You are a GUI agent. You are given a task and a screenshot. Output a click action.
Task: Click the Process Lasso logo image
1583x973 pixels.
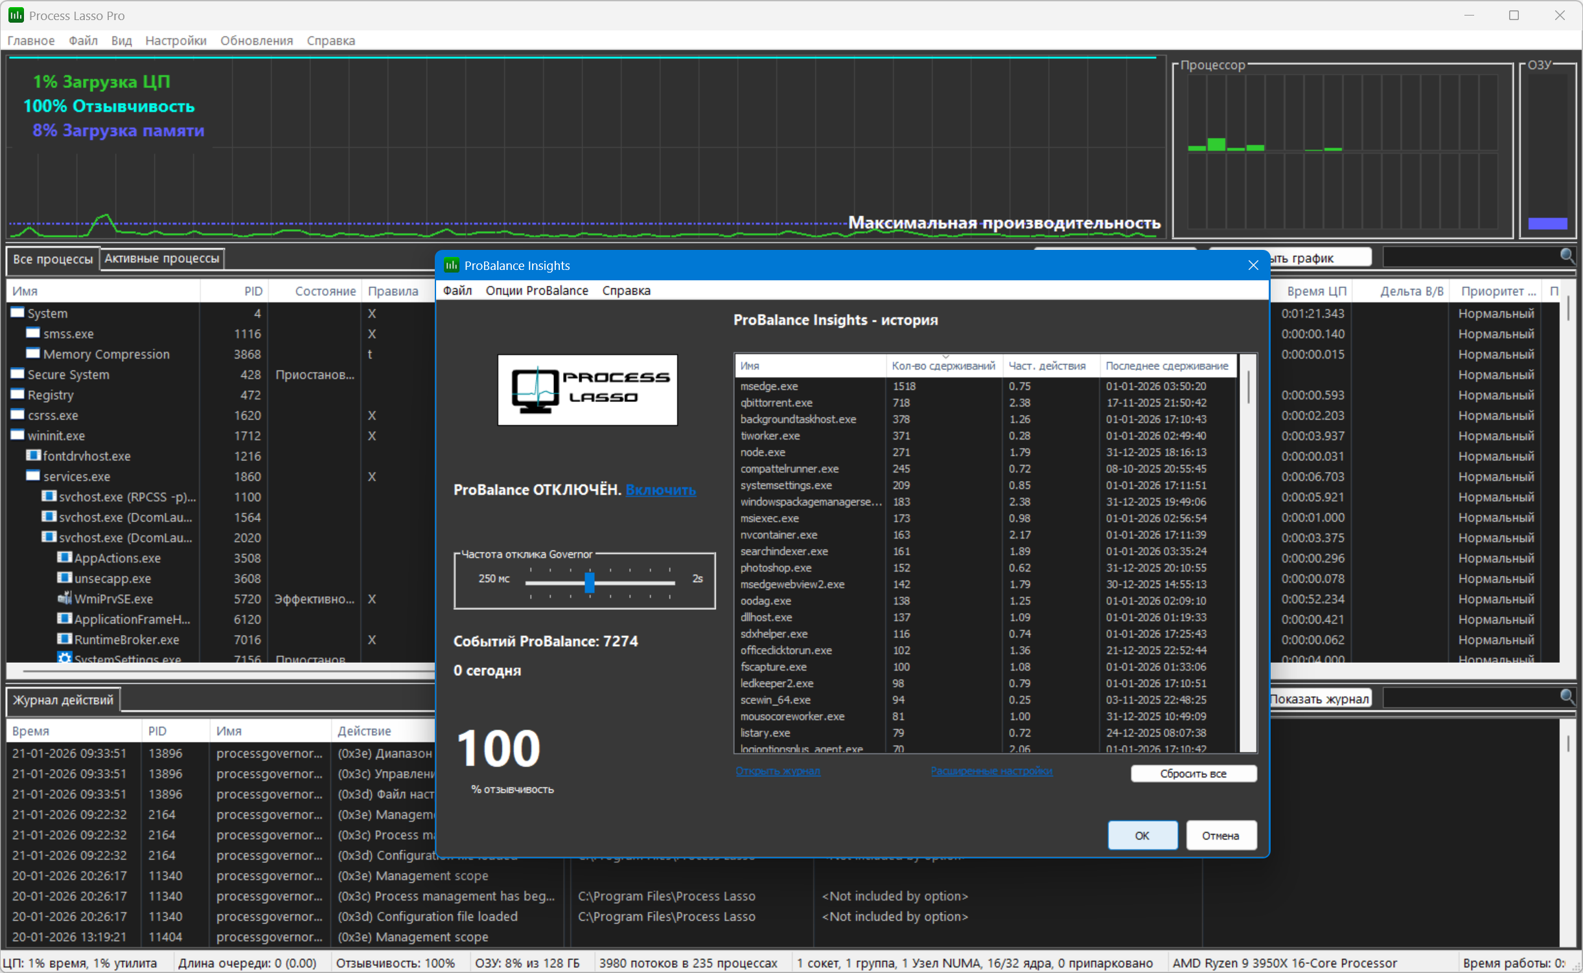point(587,390)
